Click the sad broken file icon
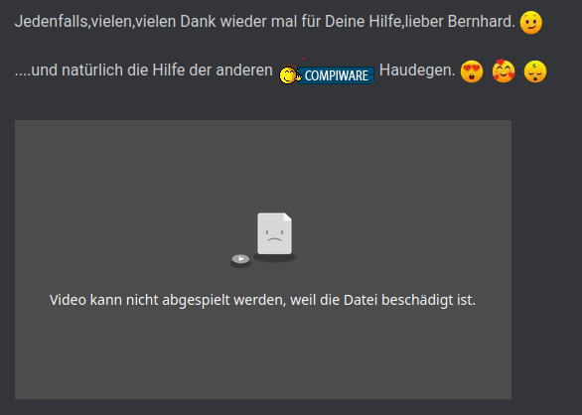The image size is (582, 415). tap(275, 234)
